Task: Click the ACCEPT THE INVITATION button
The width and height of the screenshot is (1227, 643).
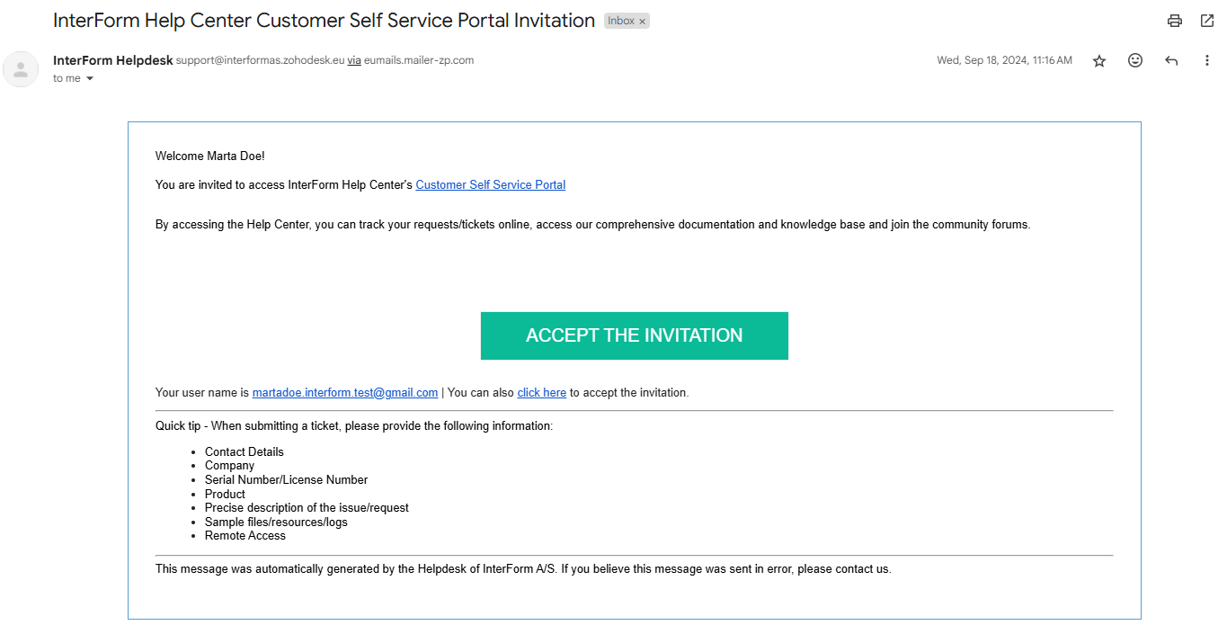Action: tap(635, 335)
